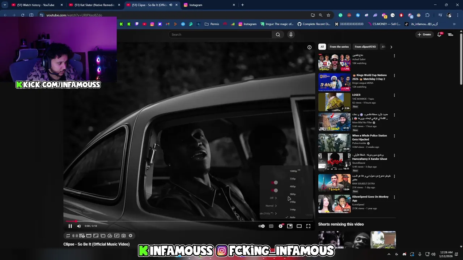Open the Police Station Gets Hijacked thumbnail
Image resolution: width=463 pixels, height=260 pixels.
[x=334, y=143]
